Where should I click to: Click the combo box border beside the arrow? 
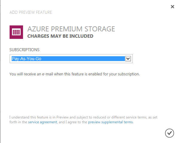[132, 59]
